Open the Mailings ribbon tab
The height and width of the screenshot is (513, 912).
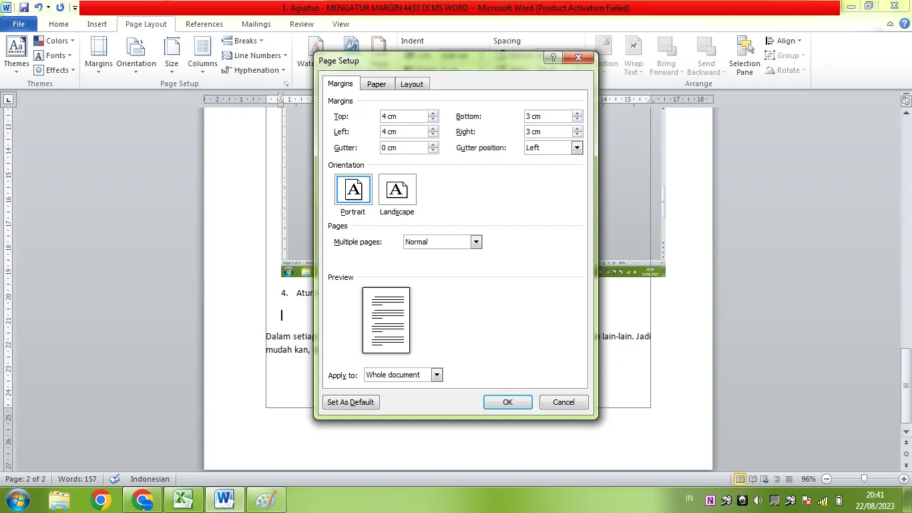point(256,23)
